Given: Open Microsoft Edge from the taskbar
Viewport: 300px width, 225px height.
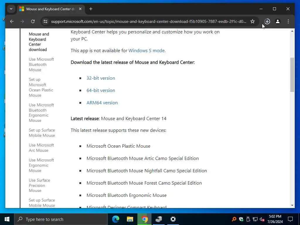Looking at the screenshot, I should pyautogui.click(x=115, y=219).
